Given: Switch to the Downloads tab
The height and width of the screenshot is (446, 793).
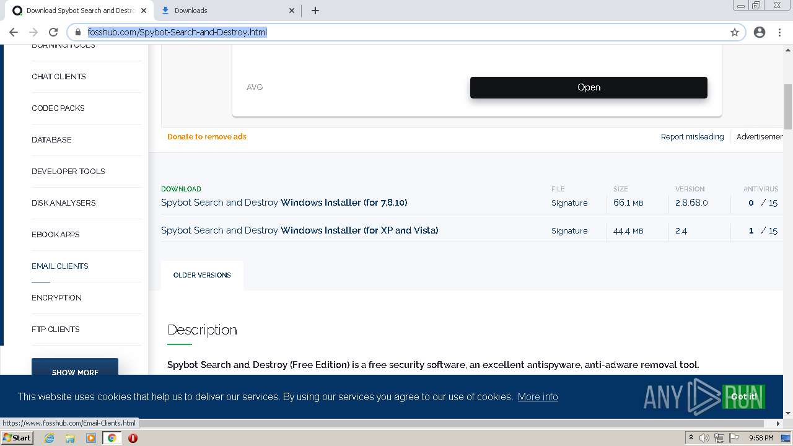Looking at the screenshot, I should (227, 11).
